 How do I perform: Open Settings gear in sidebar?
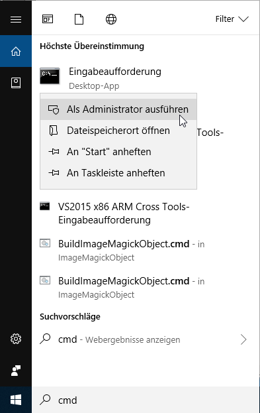16,339
